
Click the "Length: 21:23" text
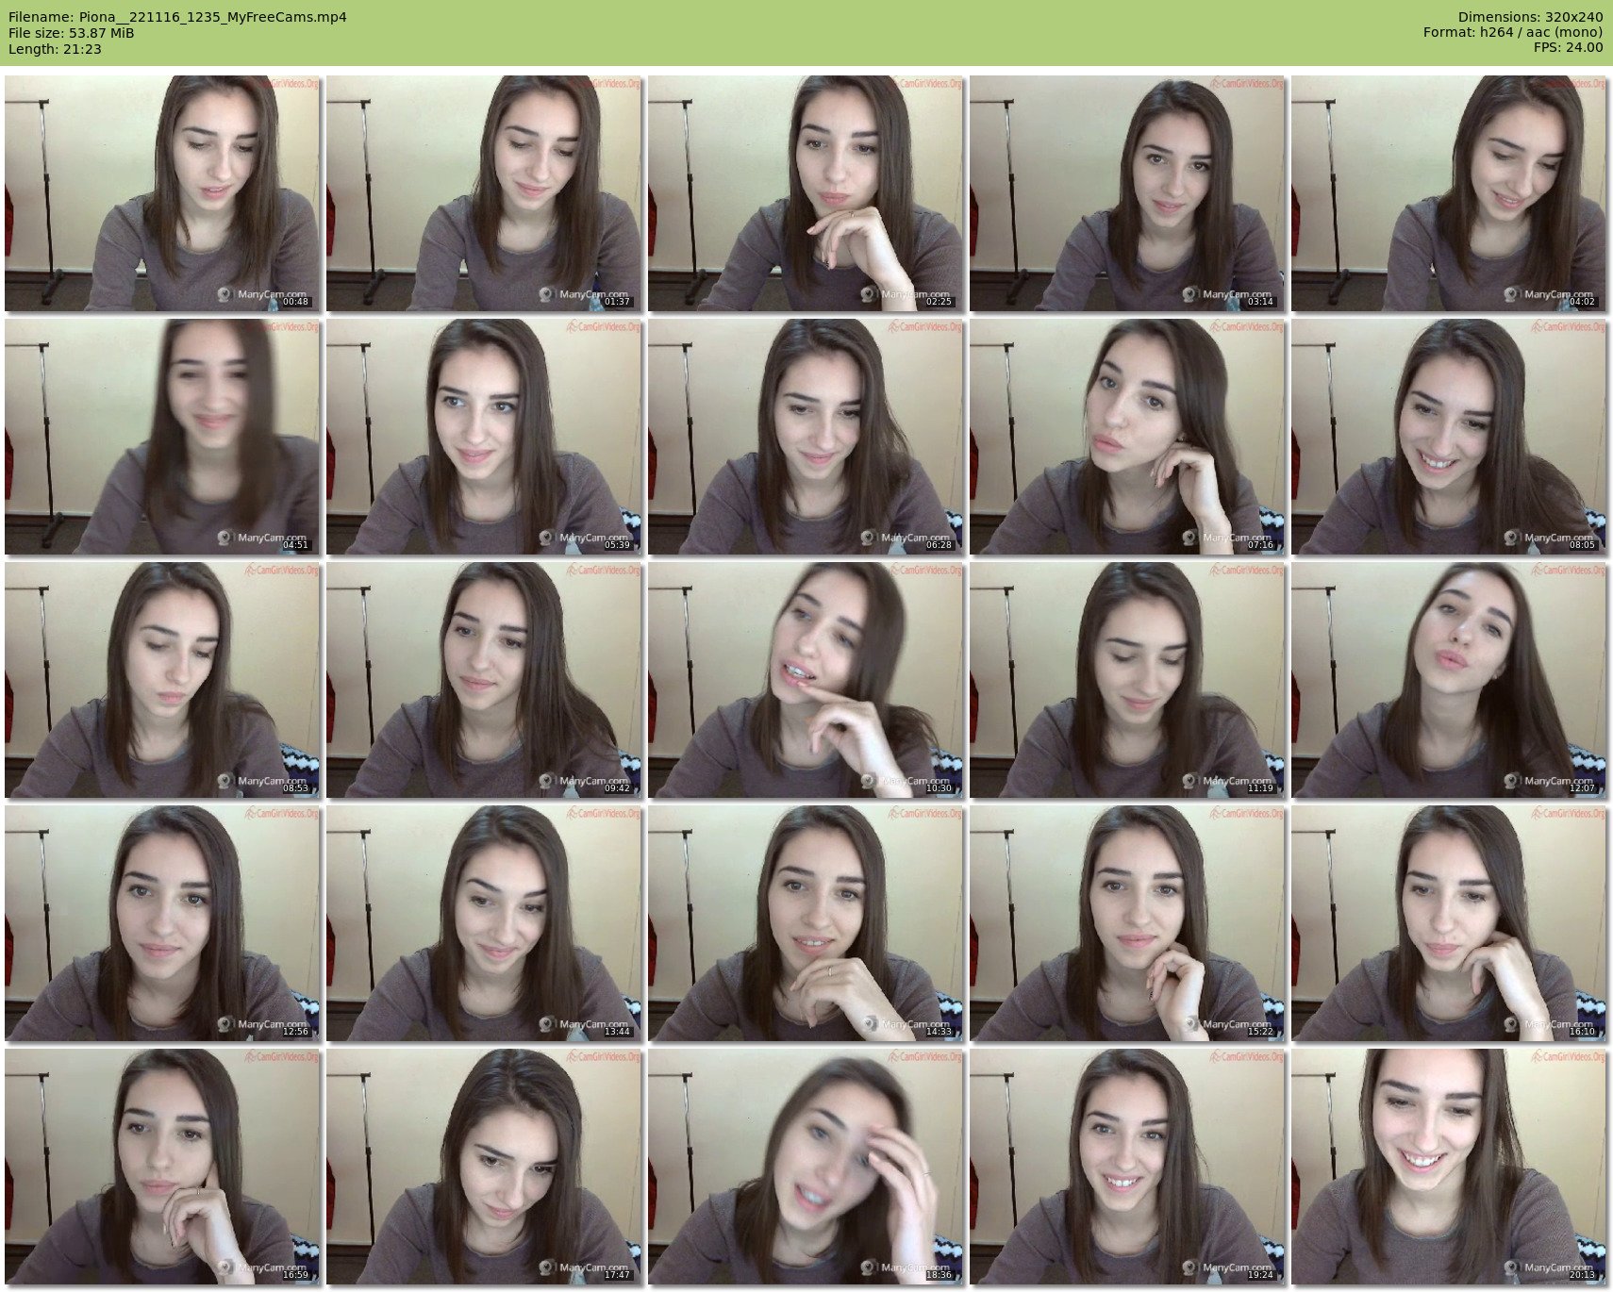click(55, 49)
